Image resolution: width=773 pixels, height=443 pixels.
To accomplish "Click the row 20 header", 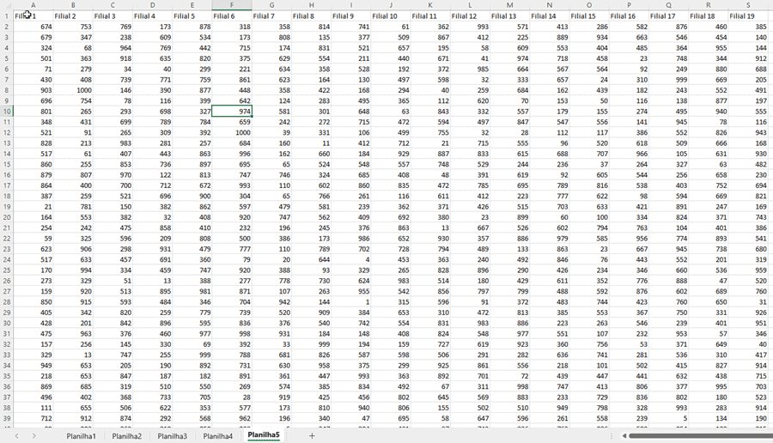I will pos(6,217).
